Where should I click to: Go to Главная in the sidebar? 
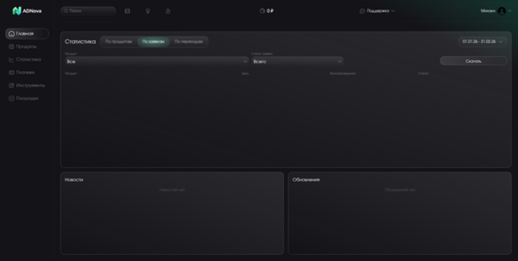[x=27, y=34]
